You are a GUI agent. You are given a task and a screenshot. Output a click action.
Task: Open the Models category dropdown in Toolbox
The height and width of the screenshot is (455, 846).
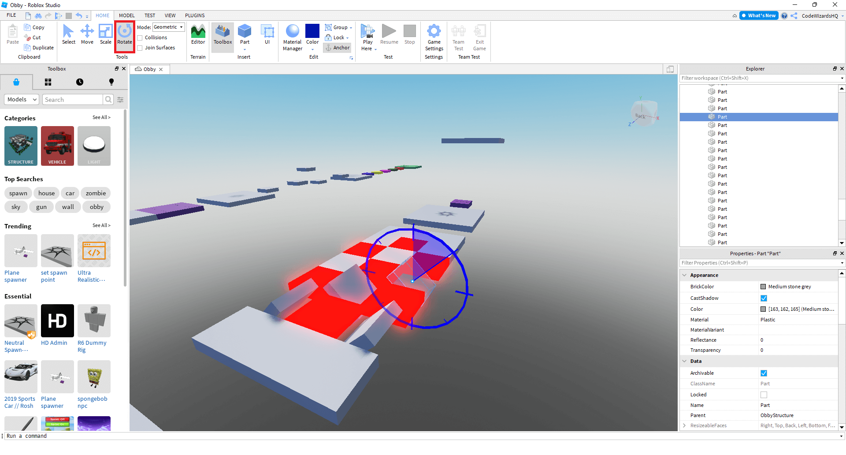tap(21, 99)
